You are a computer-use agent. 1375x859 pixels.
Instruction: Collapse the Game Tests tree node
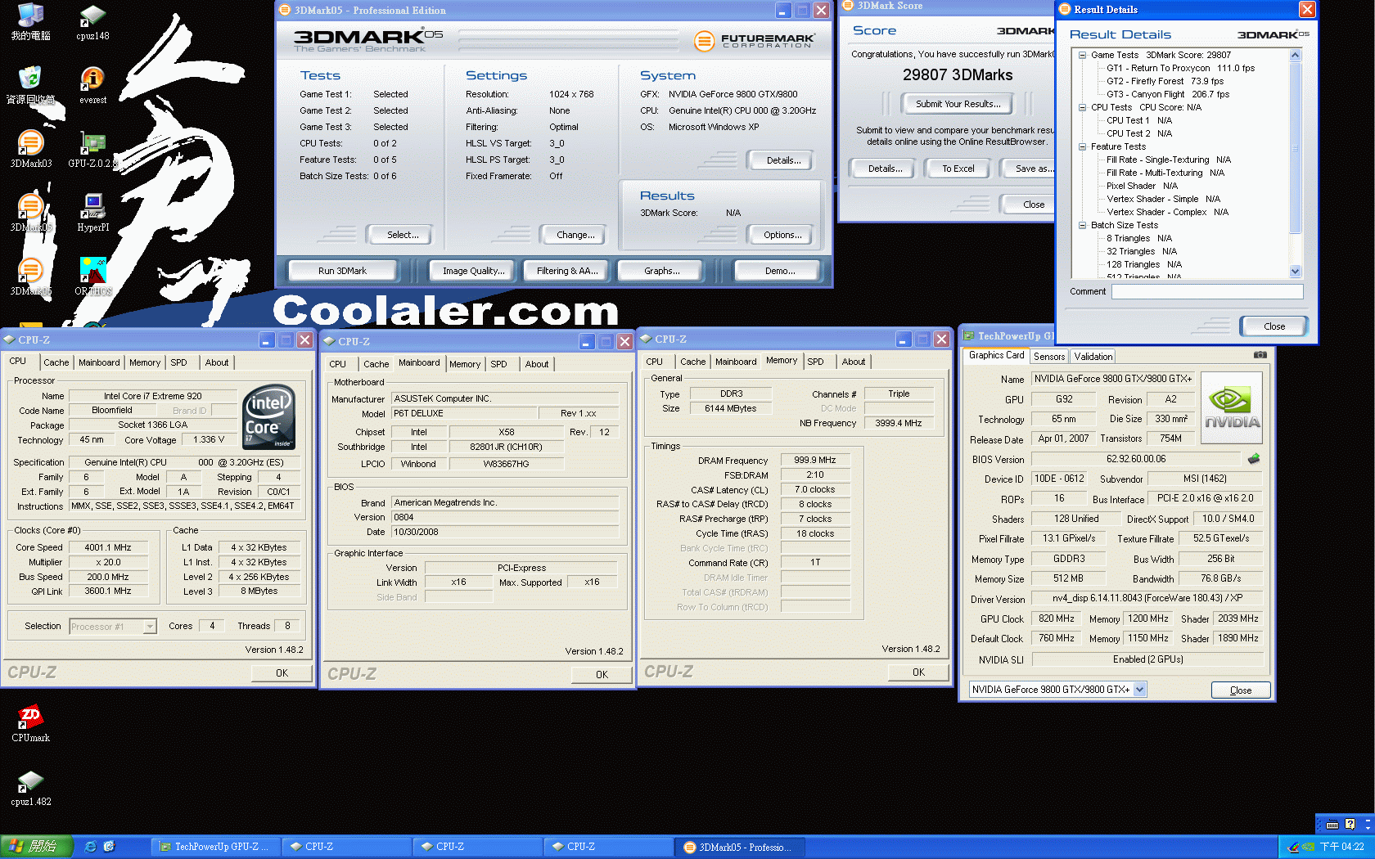(1082, 55)
